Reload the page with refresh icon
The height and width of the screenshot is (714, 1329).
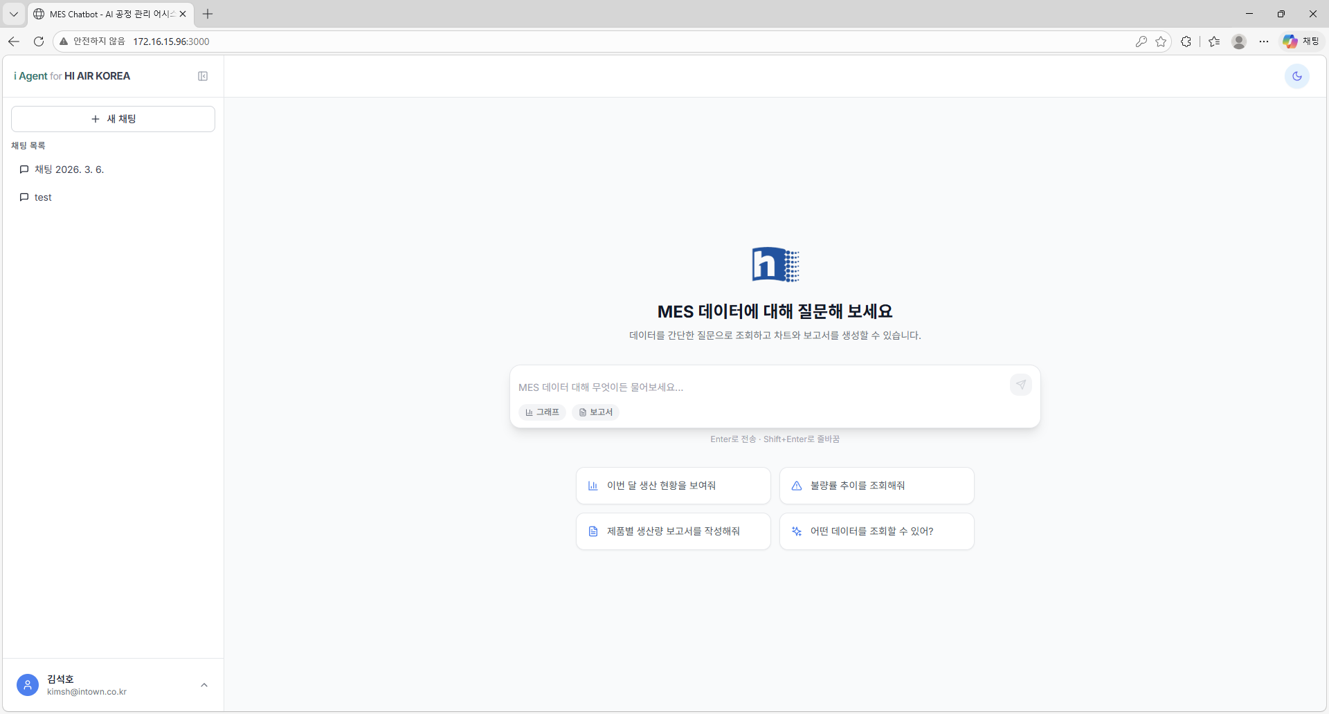pos(39,42)
